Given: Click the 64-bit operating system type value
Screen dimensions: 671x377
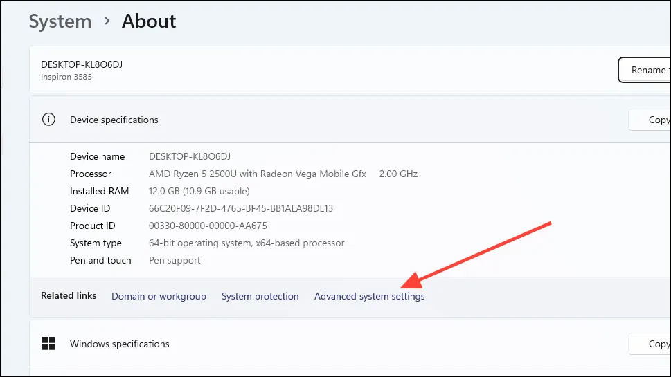Looking at the screenshot, I should pyautogui.click(x=247, y=243).
